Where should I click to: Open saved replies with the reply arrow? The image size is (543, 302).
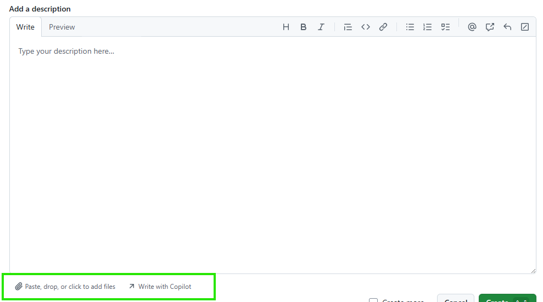(x=507, y=27)
